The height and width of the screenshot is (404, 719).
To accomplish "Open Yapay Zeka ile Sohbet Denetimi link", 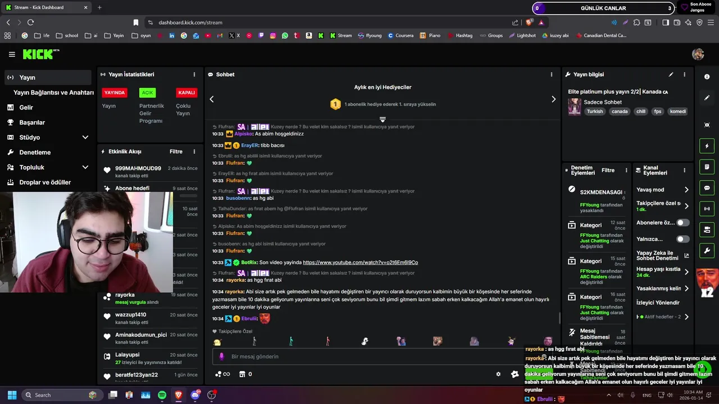I will point(662,255).
